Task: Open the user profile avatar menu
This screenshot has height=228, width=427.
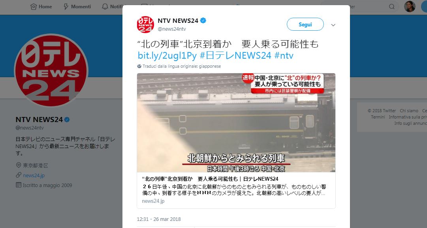Action: (410, 7)
